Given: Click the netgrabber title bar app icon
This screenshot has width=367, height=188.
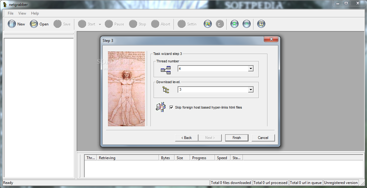Looking at the screenshot, I should pyautogui.click(x=5, y=4).
